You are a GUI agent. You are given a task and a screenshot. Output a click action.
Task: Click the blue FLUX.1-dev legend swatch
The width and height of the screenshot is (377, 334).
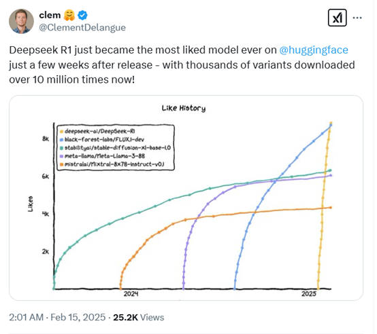point(61,140)
